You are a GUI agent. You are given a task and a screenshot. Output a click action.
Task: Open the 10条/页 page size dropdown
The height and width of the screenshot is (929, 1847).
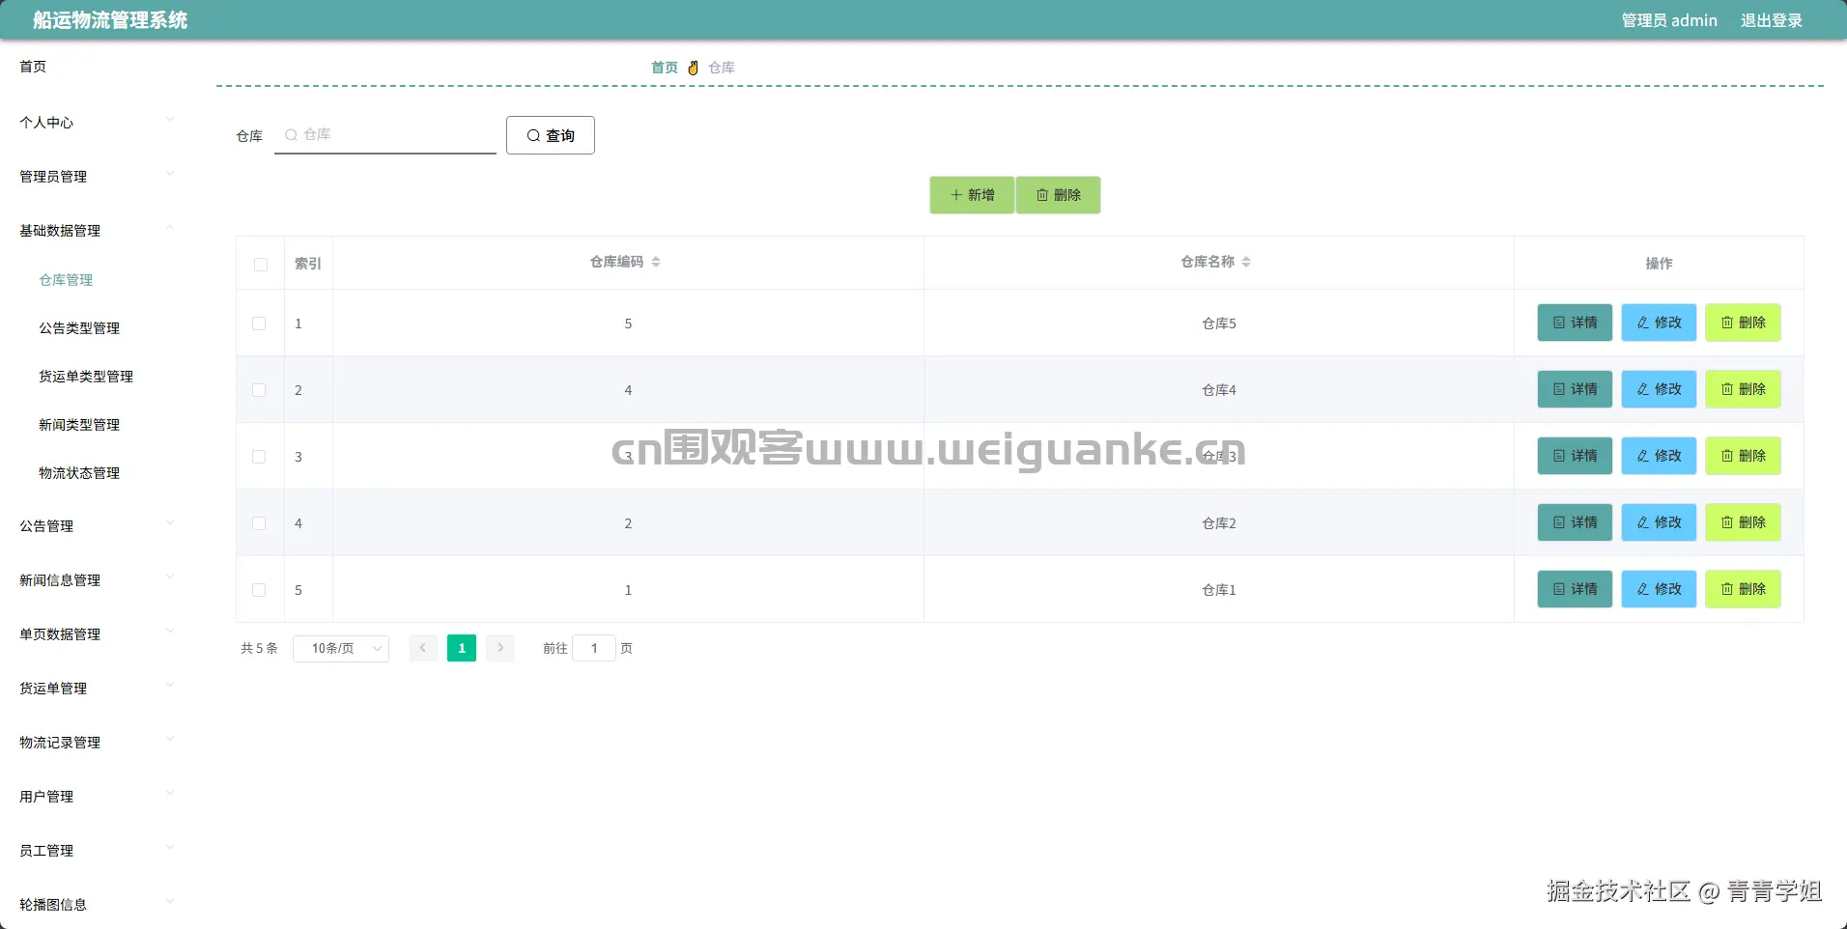click(341, 648)
